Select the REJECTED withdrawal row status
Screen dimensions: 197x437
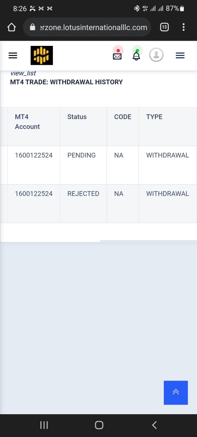pos(83,193)
